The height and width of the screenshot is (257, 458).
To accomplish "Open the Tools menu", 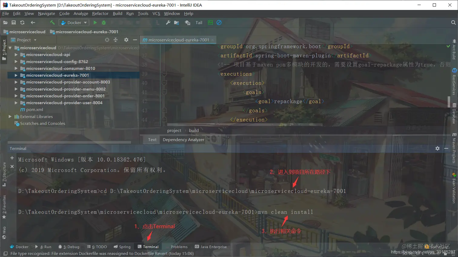I will (x=143, y=14).
